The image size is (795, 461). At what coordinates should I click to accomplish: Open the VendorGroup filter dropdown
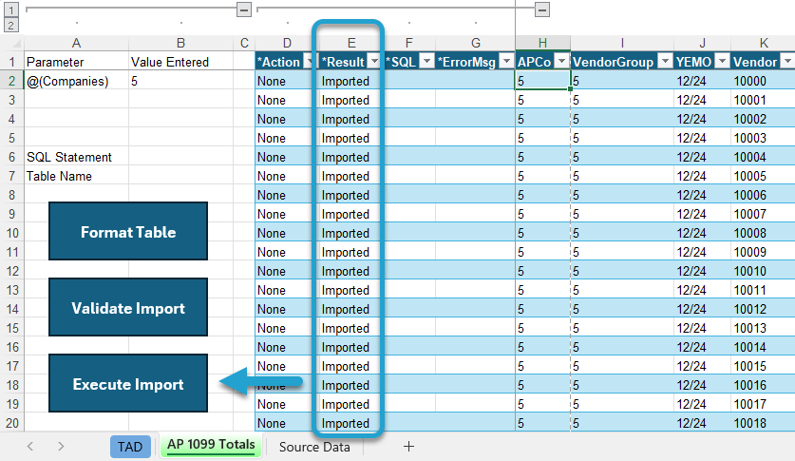[x=665, y=62]
